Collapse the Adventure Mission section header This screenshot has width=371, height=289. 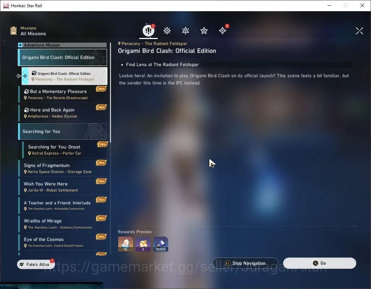point(63,45)
